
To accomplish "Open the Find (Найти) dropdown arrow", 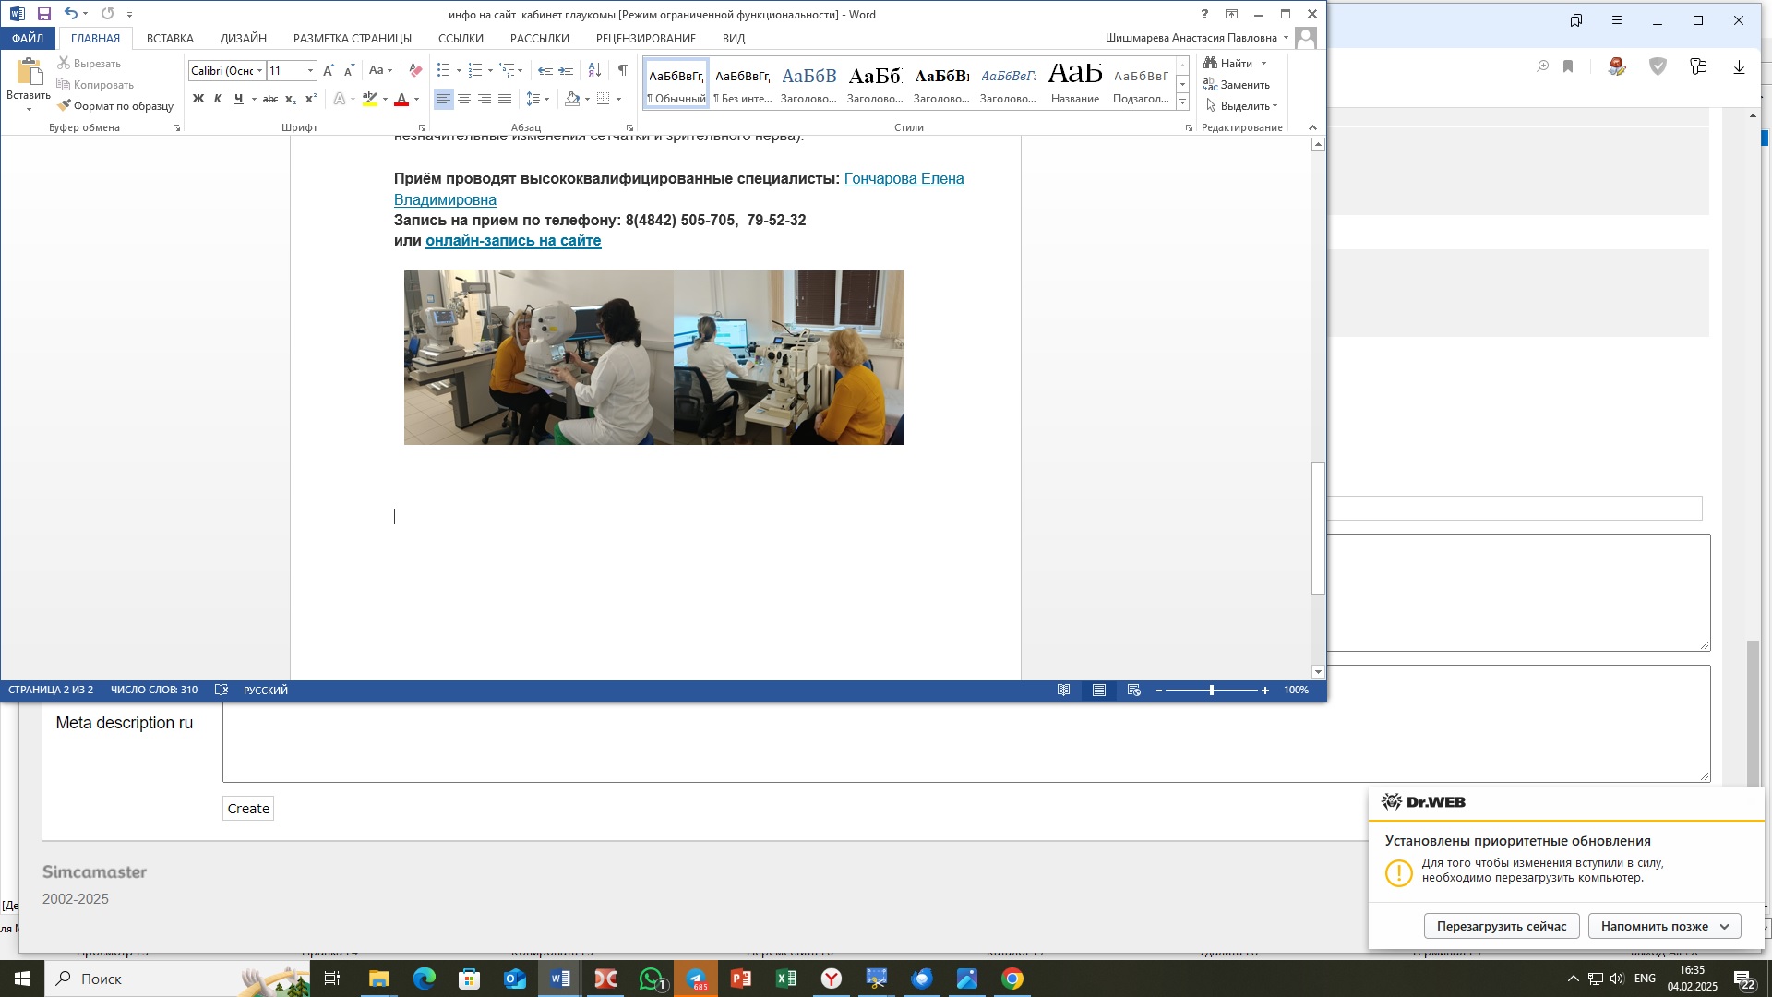I will click(x=1263, y=64).
